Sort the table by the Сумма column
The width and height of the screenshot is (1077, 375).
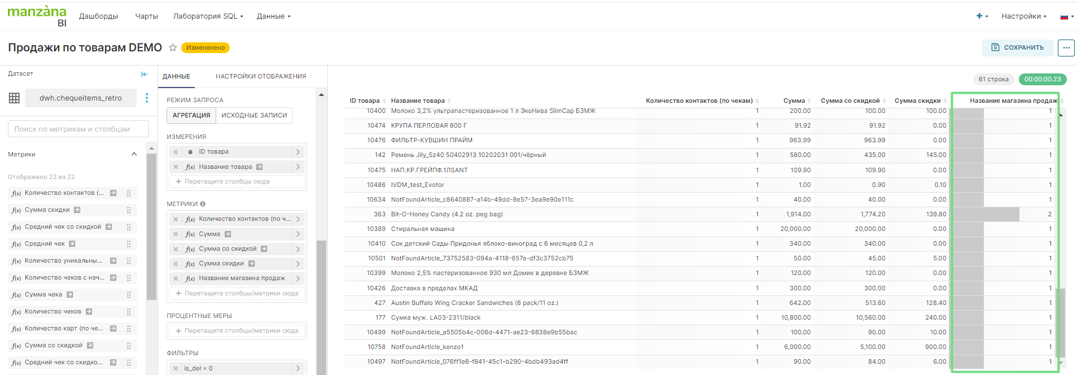pos(794,101)
